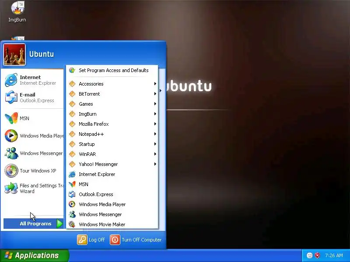The width and height of the screenshot is (350, 262).
Task: Expand the BitTorrent submenu arrow
Action: pyautogui.click(x=155, y=94)
